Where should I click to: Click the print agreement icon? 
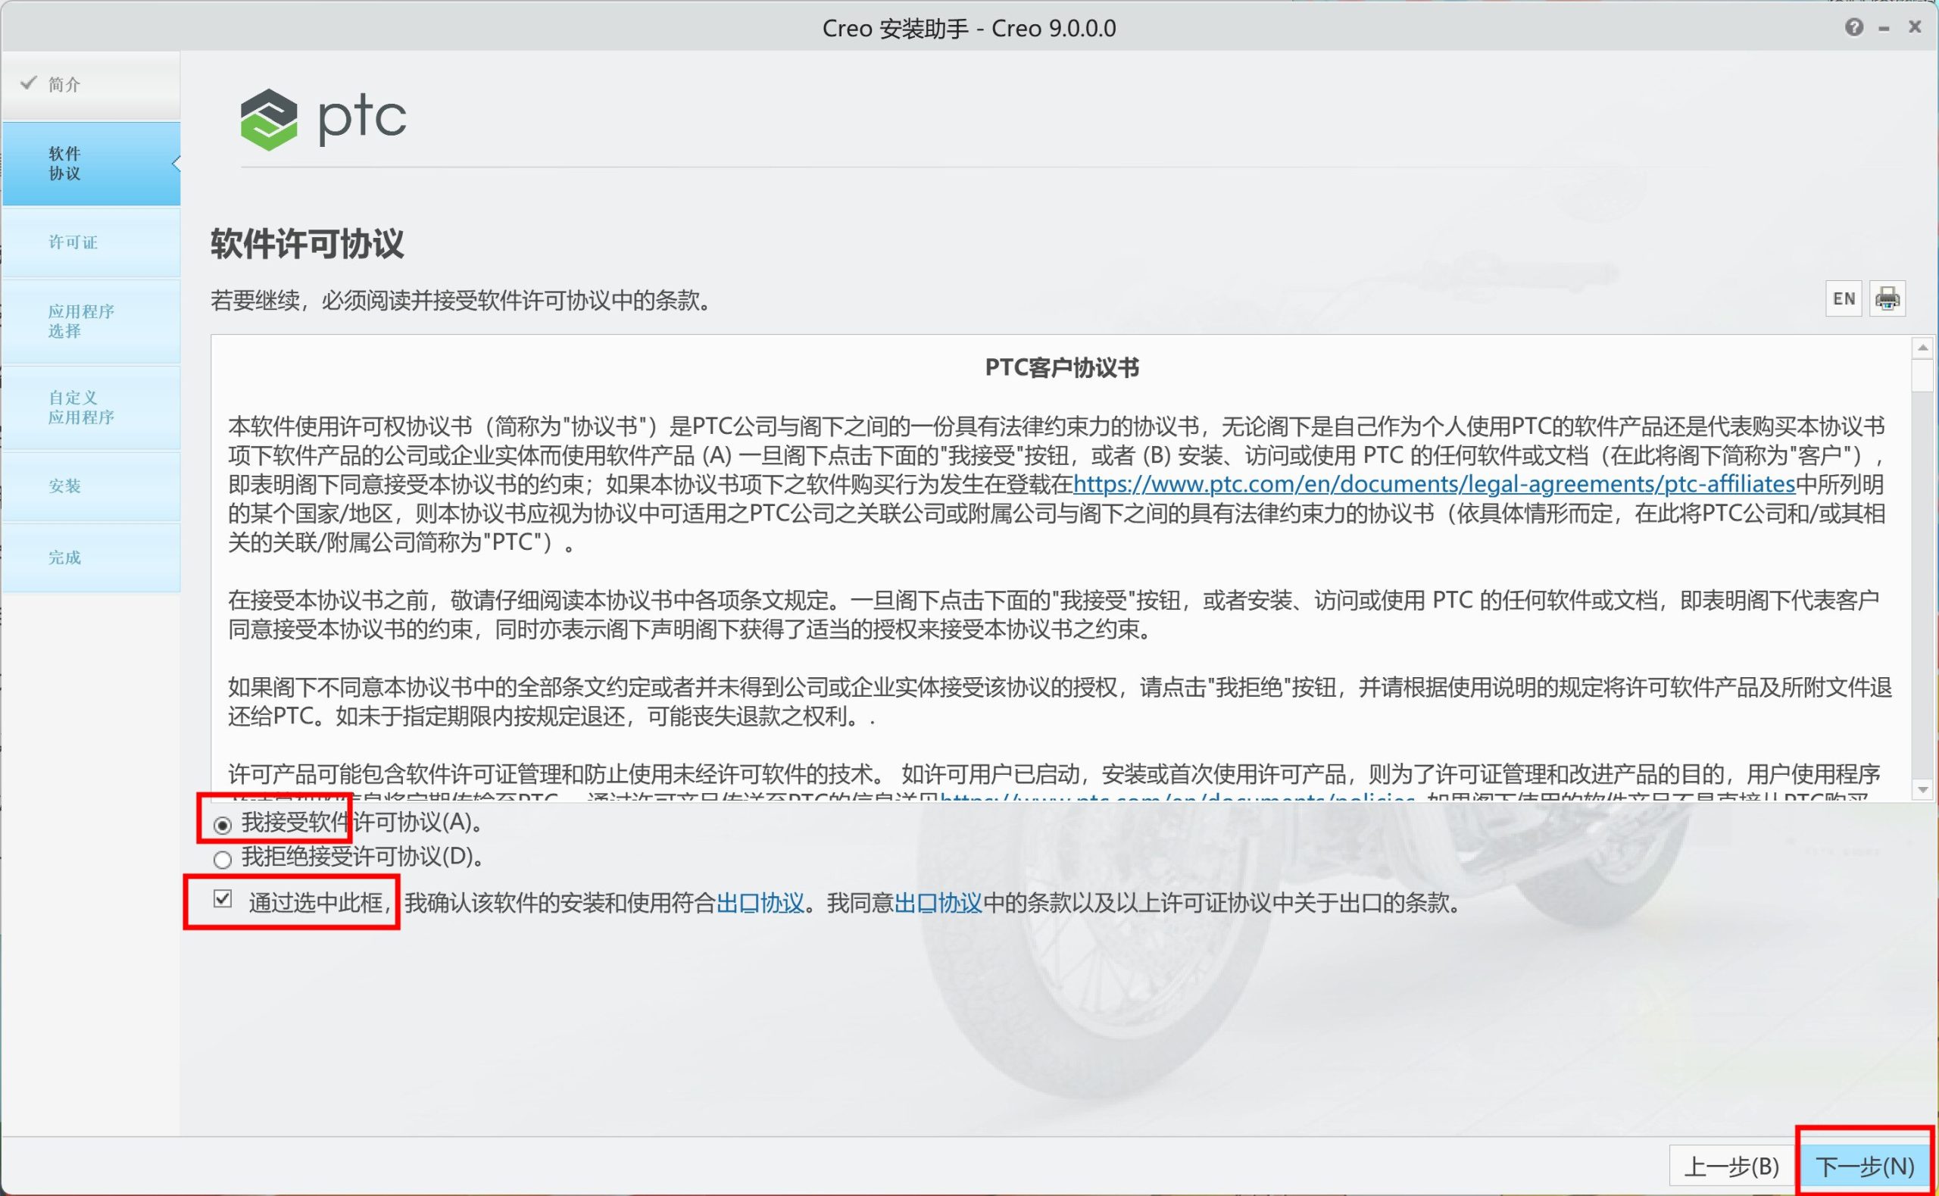tap(1887, 299)
